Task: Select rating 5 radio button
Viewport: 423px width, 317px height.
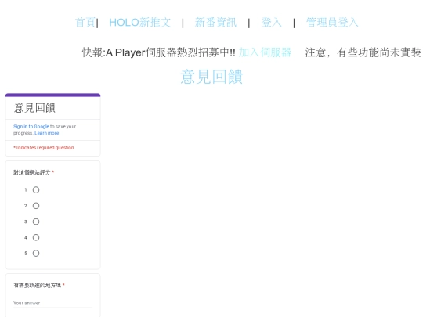Action: click(x=36, y=254)
